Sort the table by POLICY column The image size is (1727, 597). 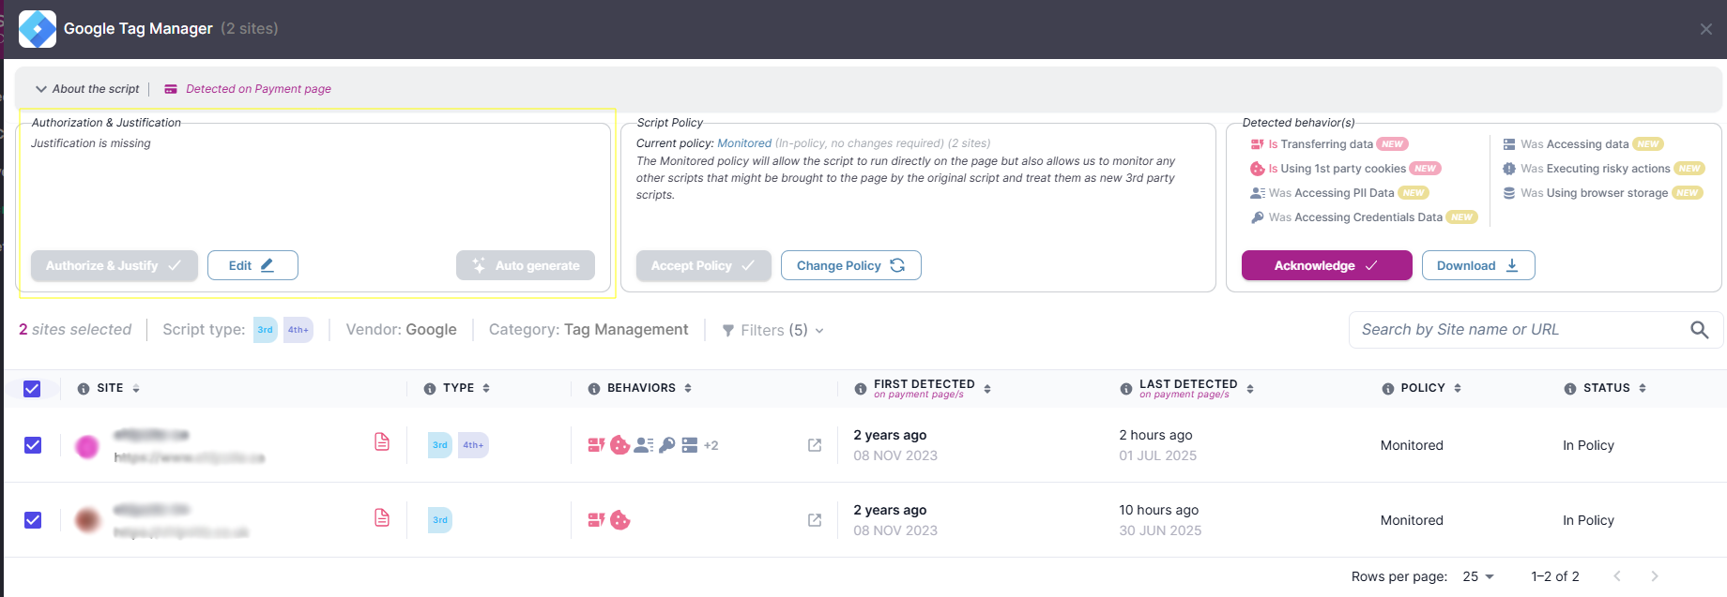point(1458,388)
